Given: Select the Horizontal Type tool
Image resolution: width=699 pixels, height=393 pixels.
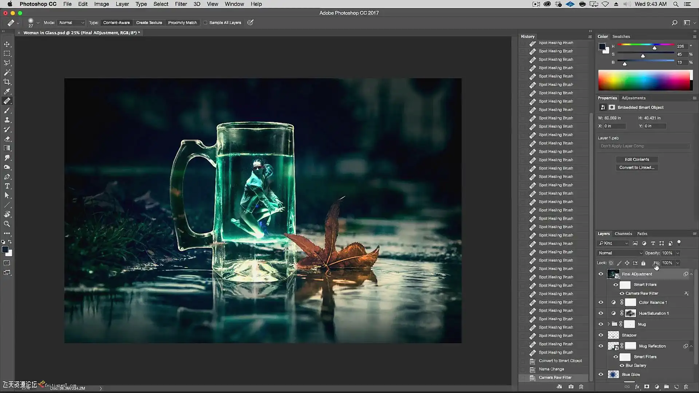Looking at the screenshot, I should tap(7, 186).
